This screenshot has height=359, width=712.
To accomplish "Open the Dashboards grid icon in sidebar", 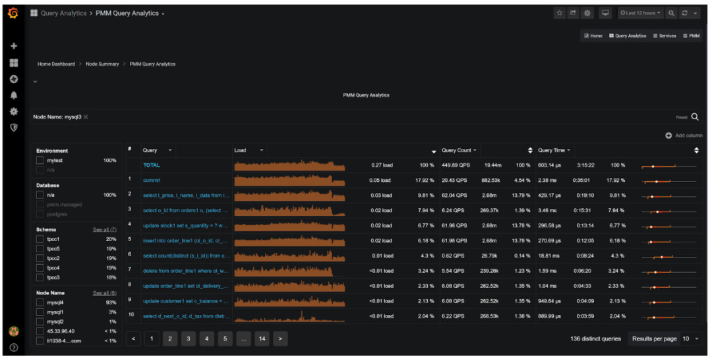I will coord(14,63).
